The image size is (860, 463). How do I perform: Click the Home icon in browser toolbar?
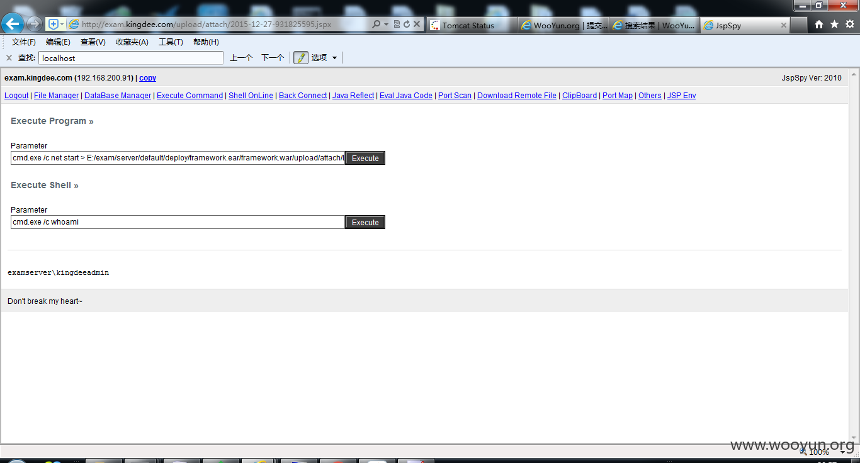coord(819,24)
